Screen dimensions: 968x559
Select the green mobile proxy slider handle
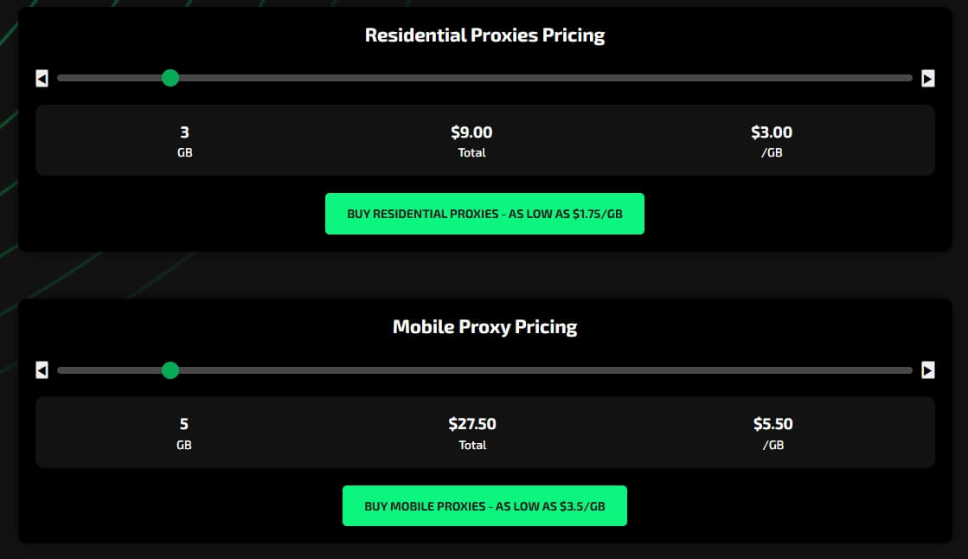tap(170, 370)
